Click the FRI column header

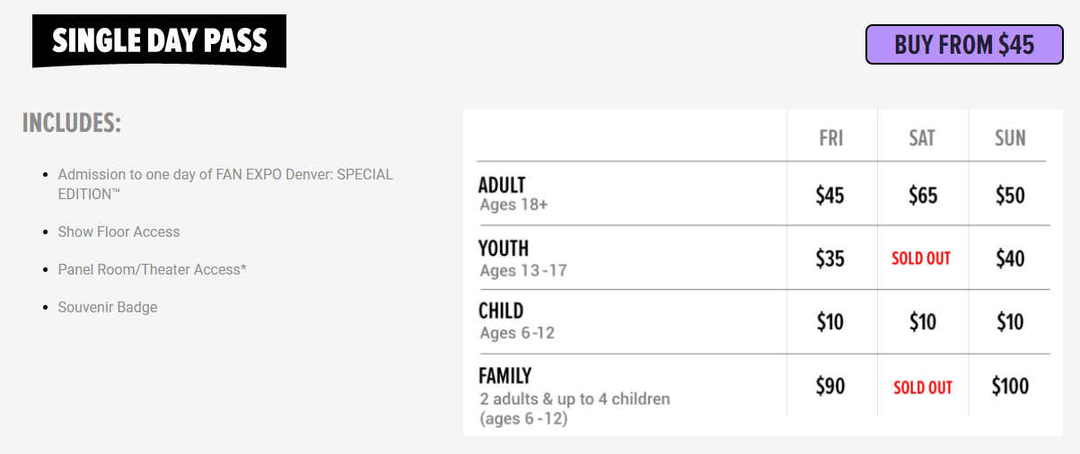click(x=831, y=138)
